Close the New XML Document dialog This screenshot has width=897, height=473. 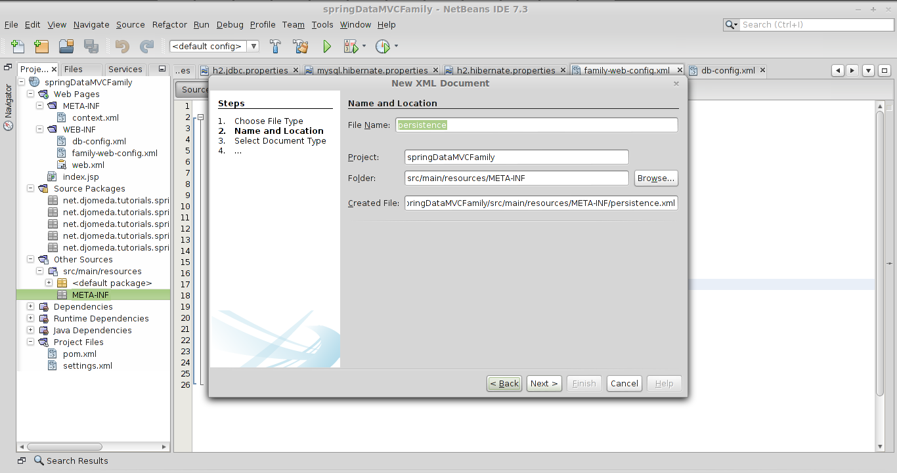[676, 84]
